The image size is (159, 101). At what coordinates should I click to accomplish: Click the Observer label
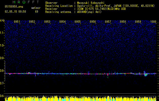(x=51, y=3)
